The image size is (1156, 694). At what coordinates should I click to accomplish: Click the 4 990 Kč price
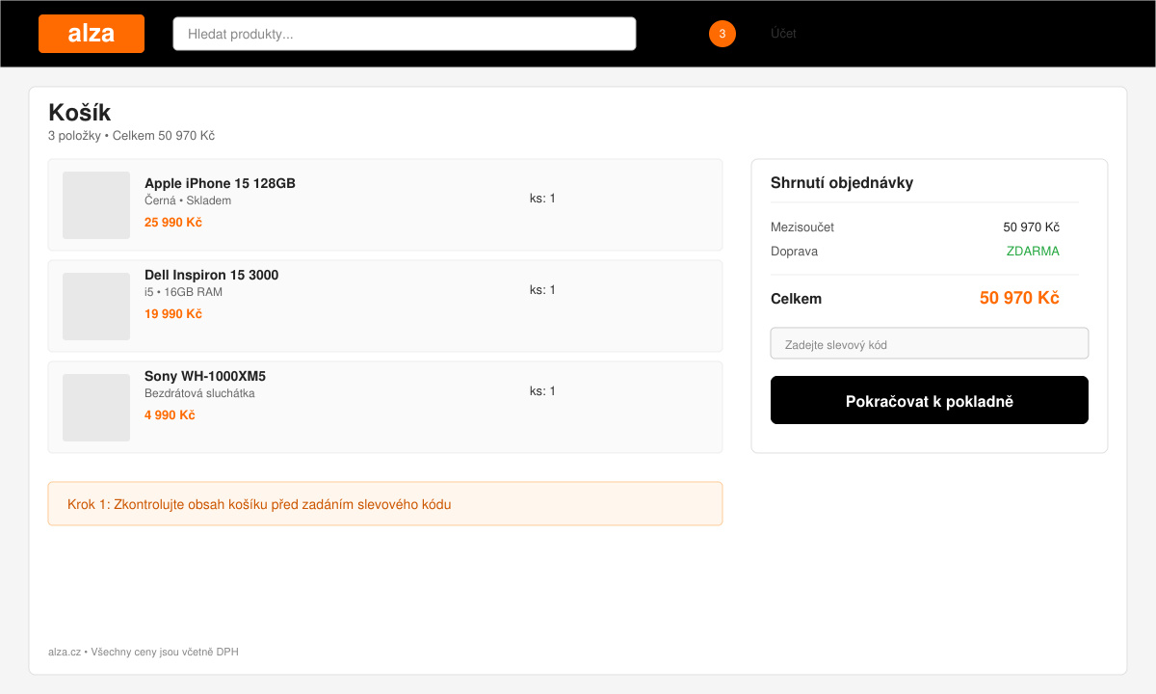point(170,415)
